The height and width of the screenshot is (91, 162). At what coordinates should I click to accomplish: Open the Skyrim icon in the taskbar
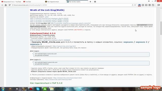(x=17, y=89)
